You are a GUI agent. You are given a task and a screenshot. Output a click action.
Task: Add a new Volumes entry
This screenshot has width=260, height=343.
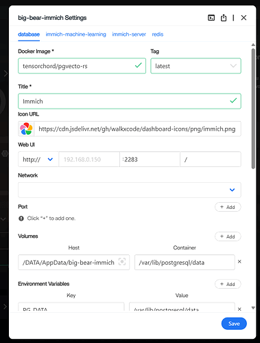[228, 236]
